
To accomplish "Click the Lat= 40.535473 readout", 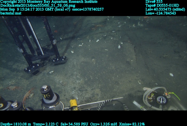I will [x=165, y=9].
